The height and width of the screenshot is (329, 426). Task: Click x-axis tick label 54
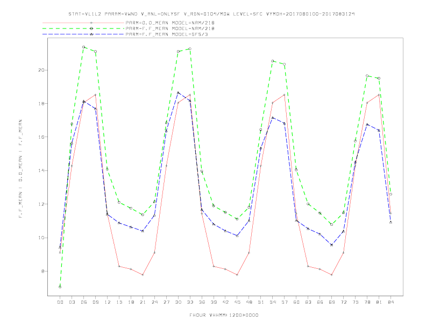tap(273, 302)
